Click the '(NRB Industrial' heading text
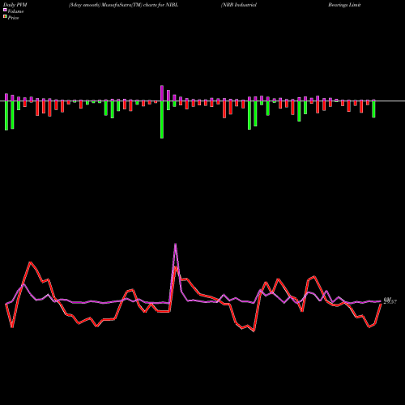405x405 pixels. tap(239, 5)
